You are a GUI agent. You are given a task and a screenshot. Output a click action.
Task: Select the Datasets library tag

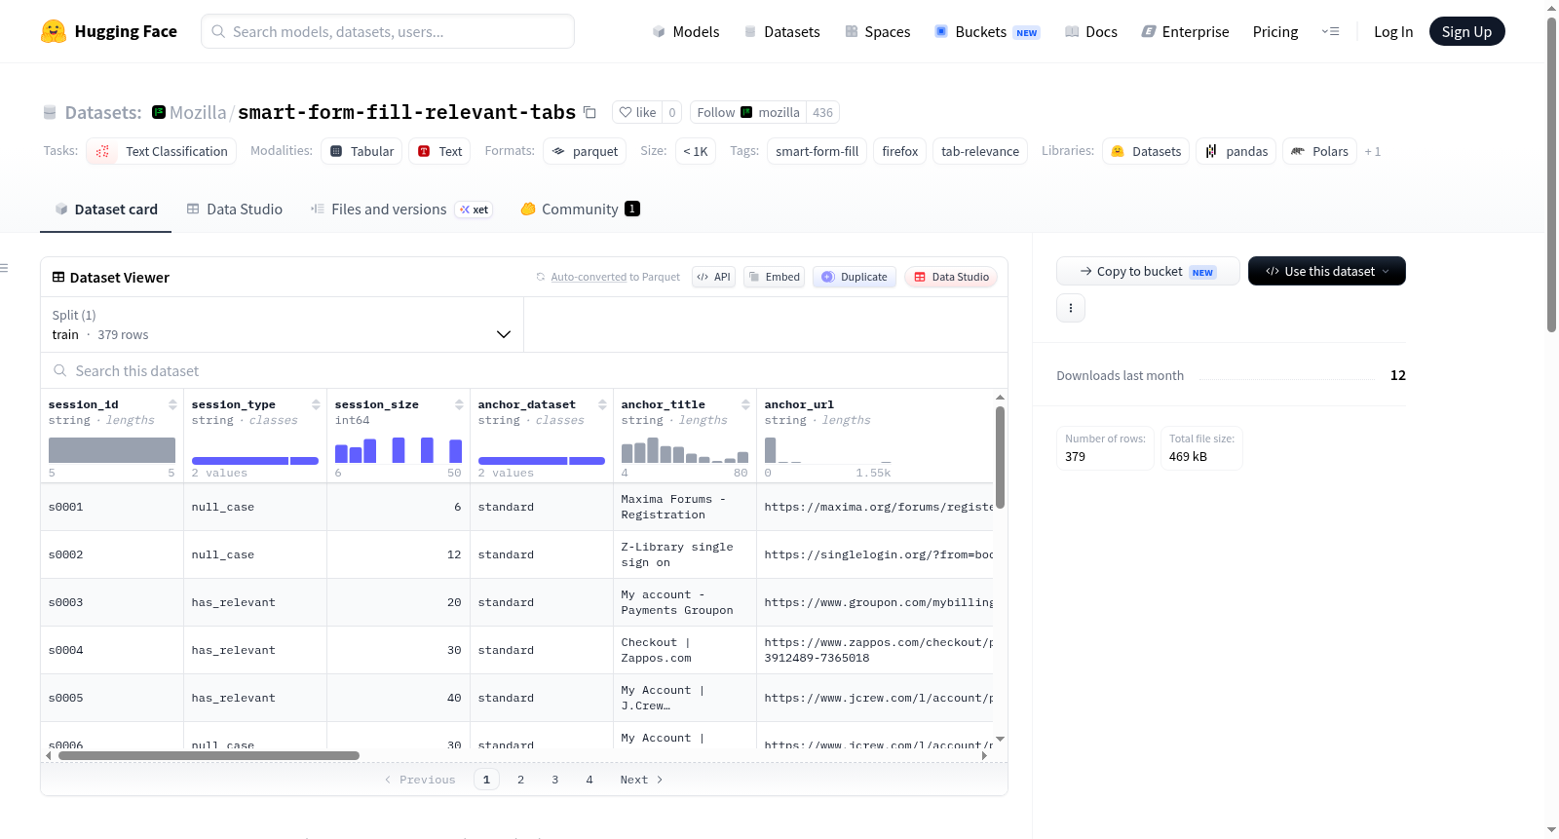pyautogui.click(x=1146, y=151)
